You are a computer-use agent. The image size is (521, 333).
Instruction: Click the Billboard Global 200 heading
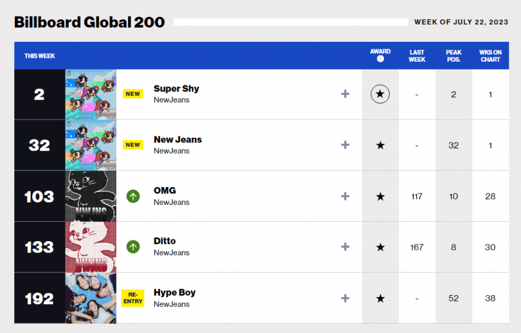coord(89,22)
